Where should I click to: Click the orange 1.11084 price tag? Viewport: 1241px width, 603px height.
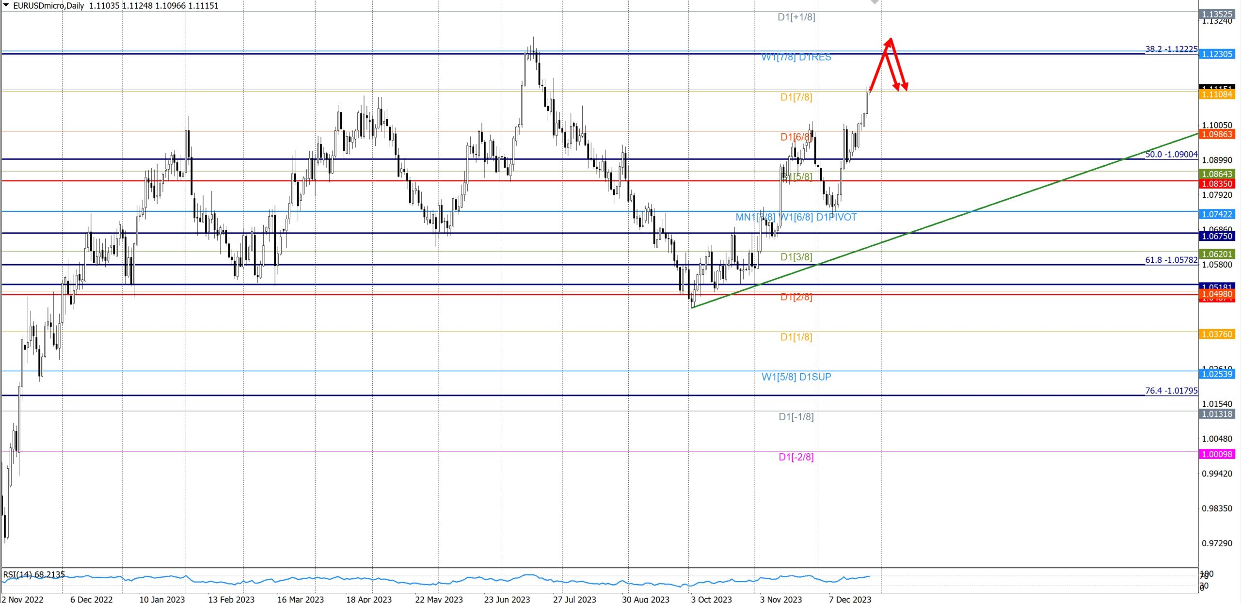click(x=1217, y=94)
